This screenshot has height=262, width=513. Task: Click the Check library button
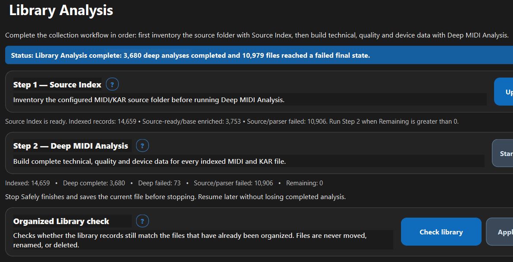441,232
